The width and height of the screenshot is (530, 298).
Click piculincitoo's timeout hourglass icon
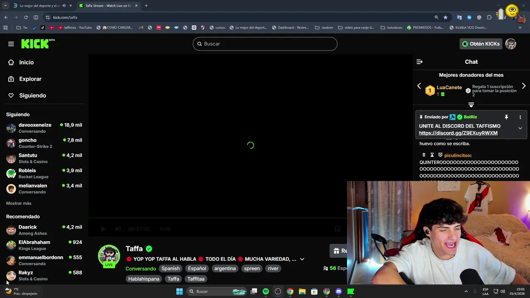click(x=432, y=155)
